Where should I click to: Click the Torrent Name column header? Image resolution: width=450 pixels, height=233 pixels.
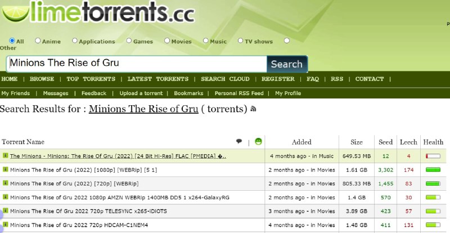point(23,142)
